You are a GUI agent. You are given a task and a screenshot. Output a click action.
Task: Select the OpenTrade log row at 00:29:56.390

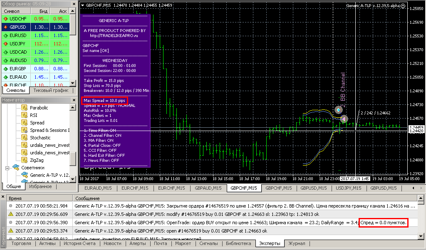point(212,223)
